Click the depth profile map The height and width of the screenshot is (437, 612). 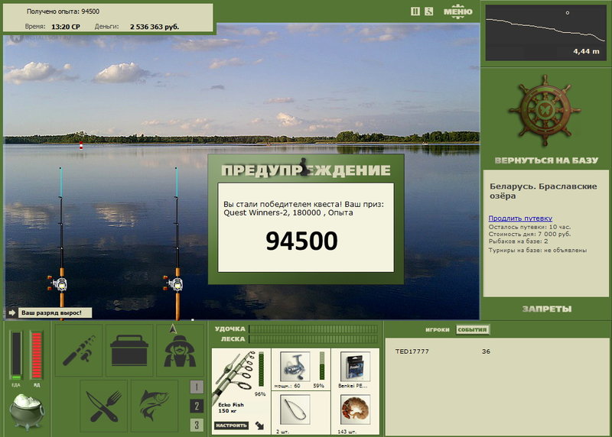(545, 32)
